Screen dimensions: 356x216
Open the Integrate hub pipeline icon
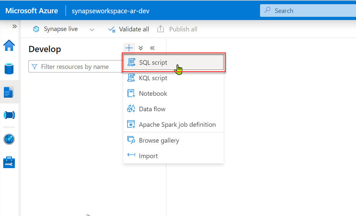(9, 115)
